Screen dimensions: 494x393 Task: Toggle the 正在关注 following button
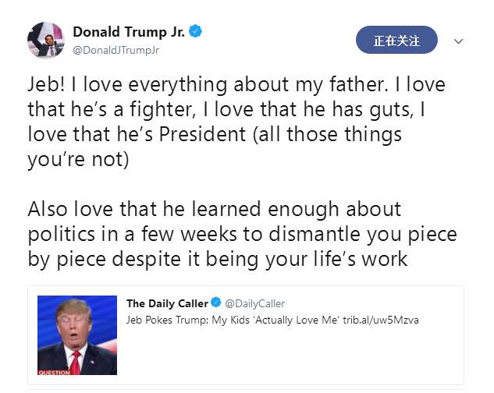point(396,41)
